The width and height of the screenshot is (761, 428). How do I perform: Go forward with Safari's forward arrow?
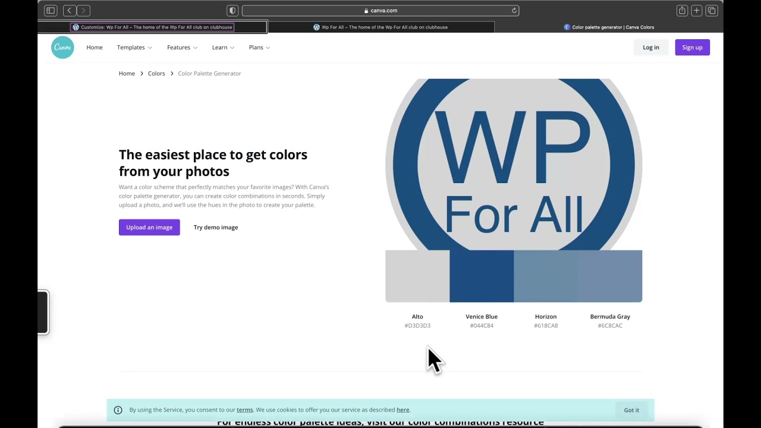pos(83,10)
